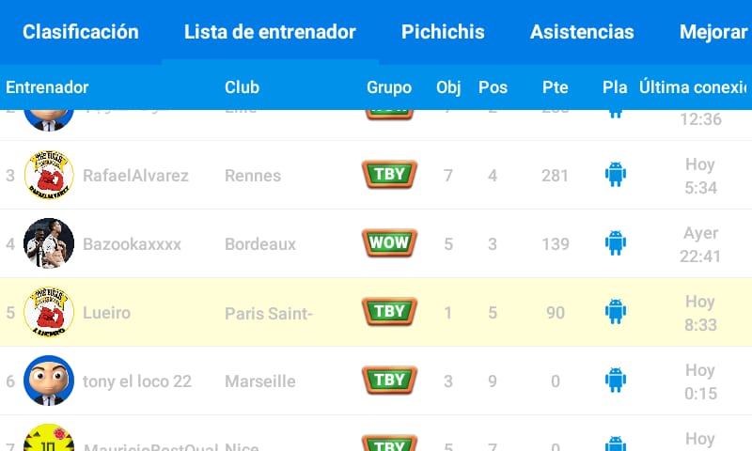Screen dimensions: 752x451
Task: Click Android icon in Bazookaxxxx row
Action: point(616,242)
